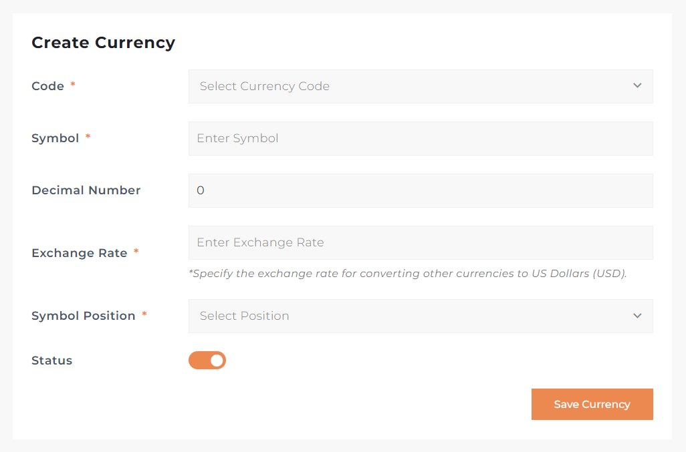686x452 pixels.
Task: Click the required asterisk beside Symbol Position
Action: point(144,315)
